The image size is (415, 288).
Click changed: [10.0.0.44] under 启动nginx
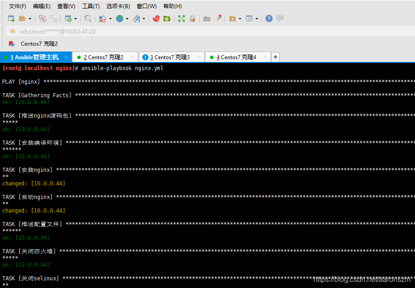(33, 211)
